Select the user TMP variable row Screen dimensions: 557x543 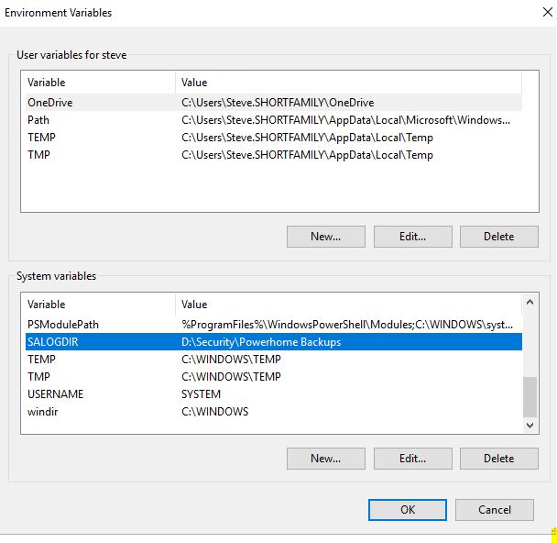point(274,155)
